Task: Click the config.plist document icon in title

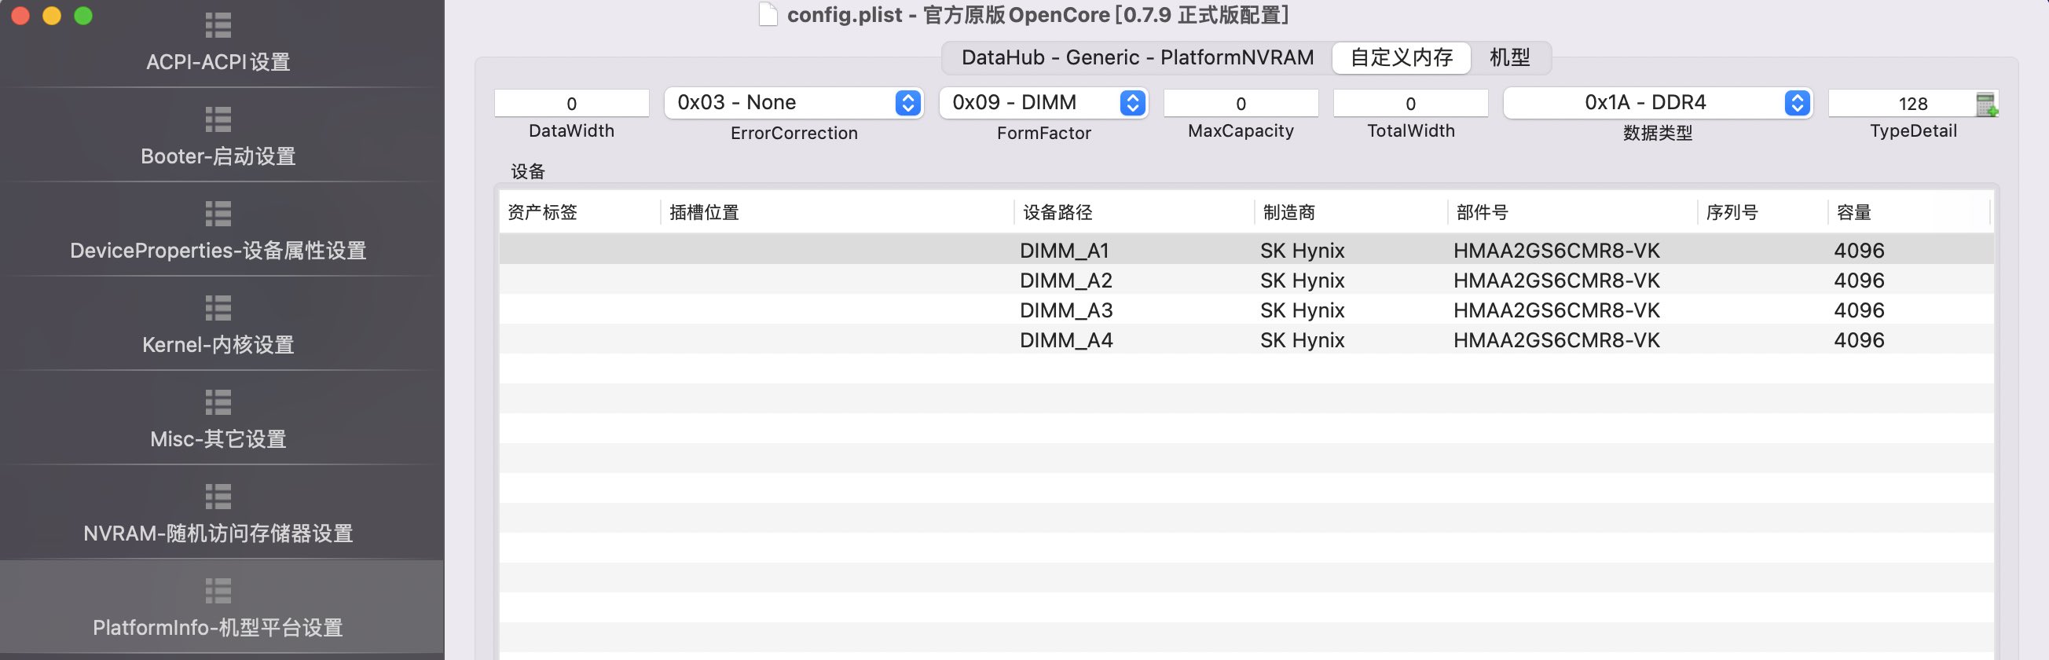Action: click(768, 14)
